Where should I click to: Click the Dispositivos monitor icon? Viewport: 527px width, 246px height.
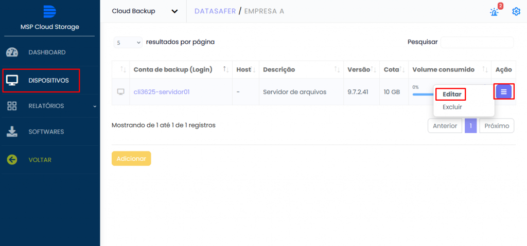click(x=12, y=80)
